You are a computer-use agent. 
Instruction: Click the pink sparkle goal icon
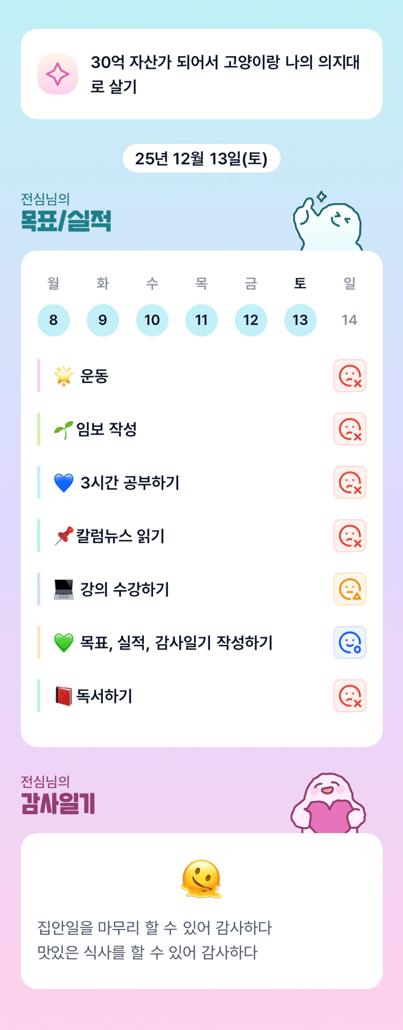point(58,74)
